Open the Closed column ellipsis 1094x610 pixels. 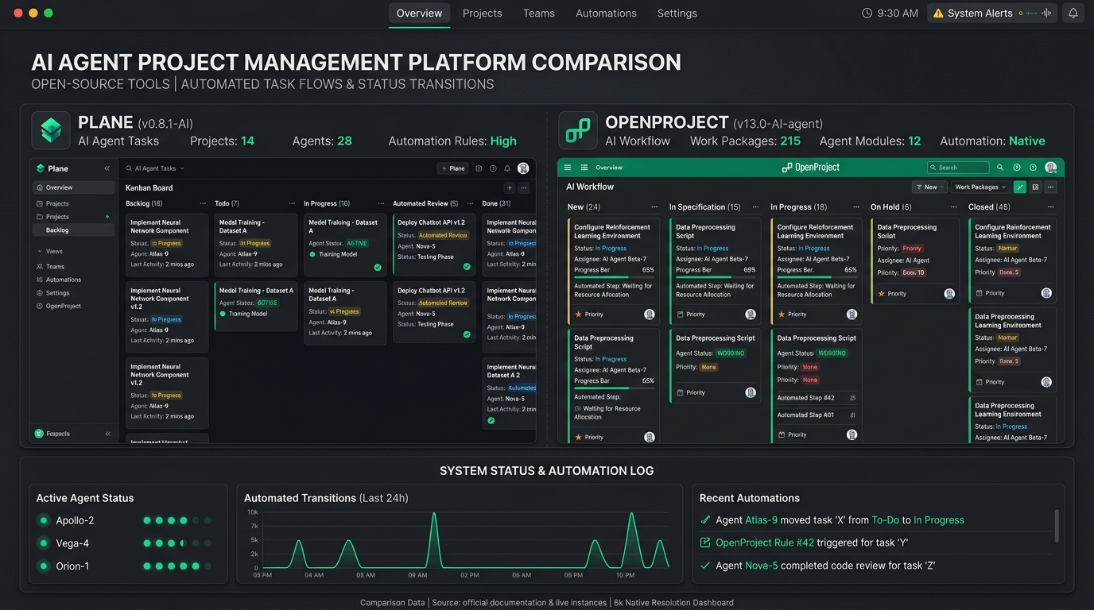click(x=1051, y=207)
